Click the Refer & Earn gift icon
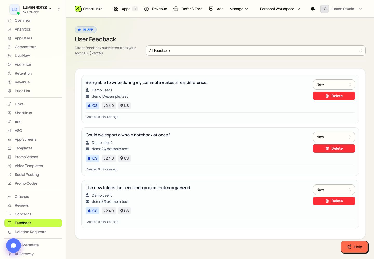Image resolution: width=374 pixels, height=259 pixels. click(x=176, y=9)
